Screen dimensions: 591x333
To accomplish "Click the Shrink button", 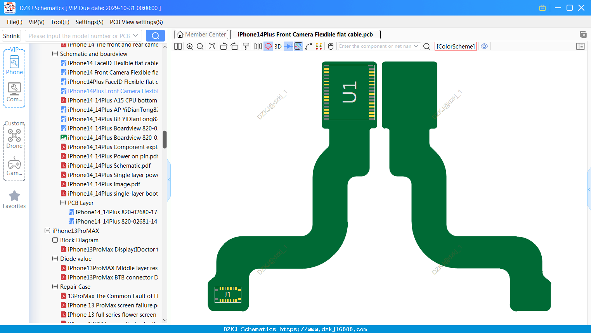I will click(x=12, y=36).
